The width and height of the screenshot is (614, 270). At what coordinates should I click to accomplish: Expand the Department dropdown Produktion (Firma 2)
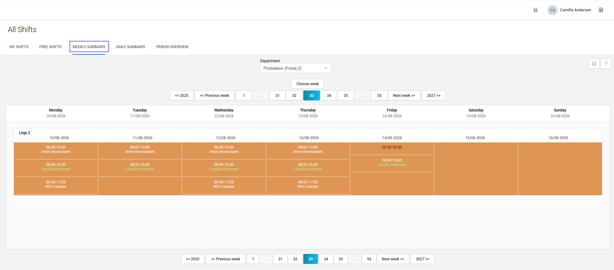pyautogui.click(x=295, y=68)
